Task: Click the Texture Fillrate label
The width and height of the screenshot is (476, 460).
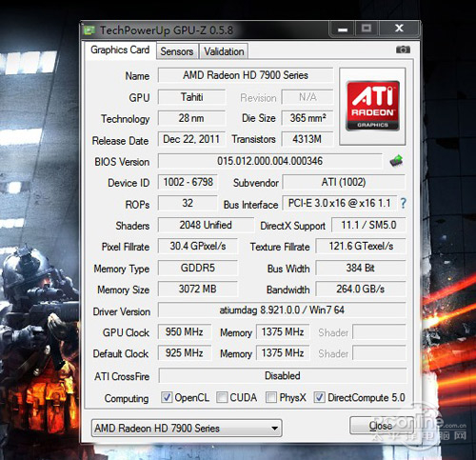Action: (x=280, y=247)
